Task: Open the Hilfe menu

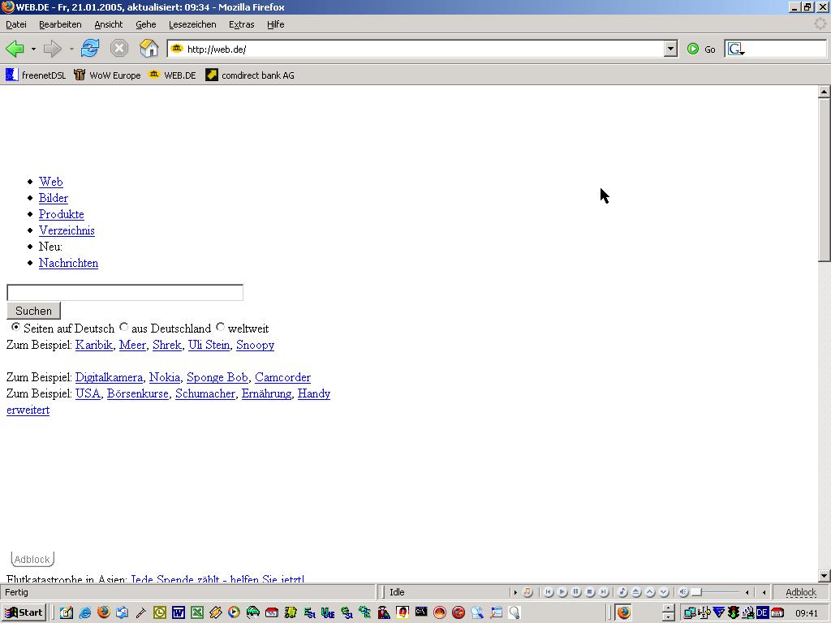Action: tap(276, 24)
